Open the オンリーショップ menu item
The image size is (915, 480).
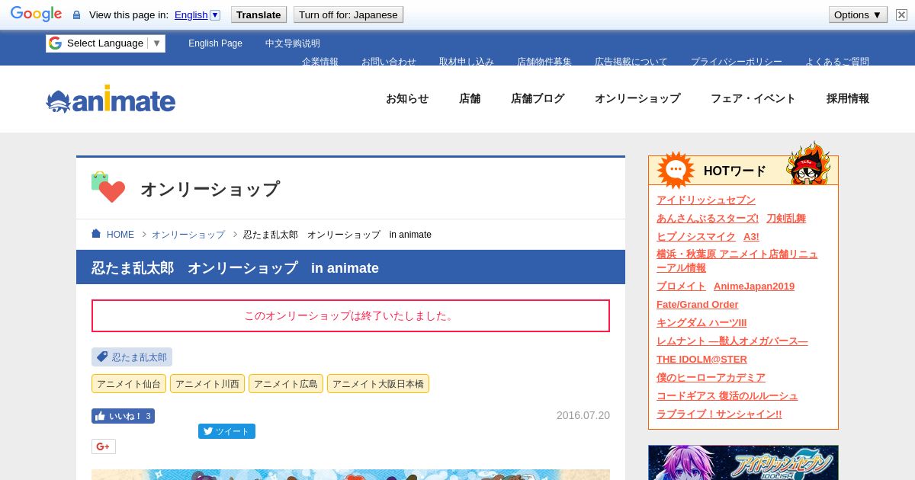tap(637, 98)
